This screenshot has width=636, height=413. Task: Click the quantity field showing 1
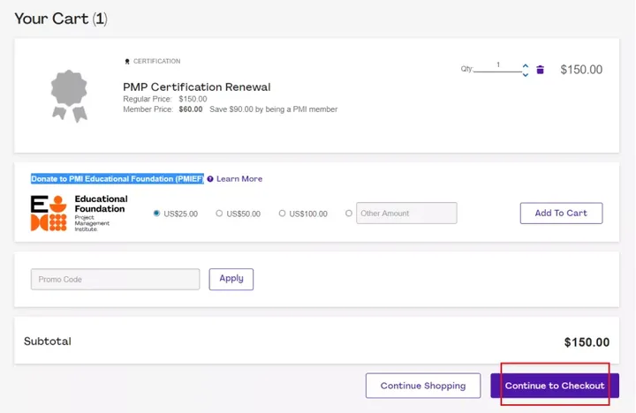pyautogui.click(x=497, y=65)
